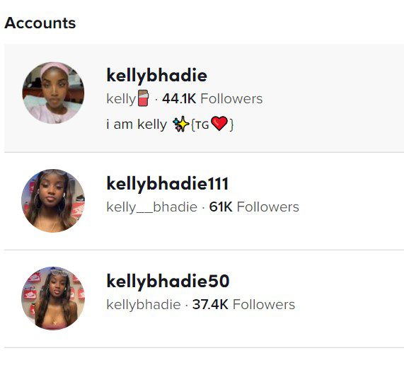This screenshot has width=404, height=365.
Task: Click the sparkles emoji in kelly's bio
Action: [x=181, y=124]
